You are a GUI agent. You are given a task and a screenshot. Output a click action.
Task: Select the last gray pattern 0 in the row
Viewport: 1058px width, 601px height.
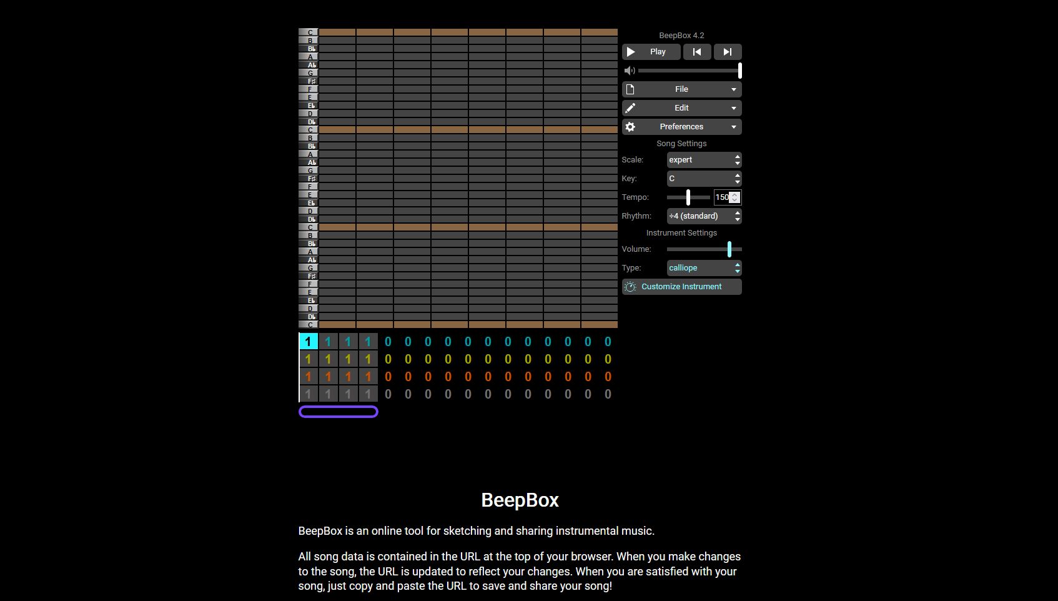coord(608,394)
